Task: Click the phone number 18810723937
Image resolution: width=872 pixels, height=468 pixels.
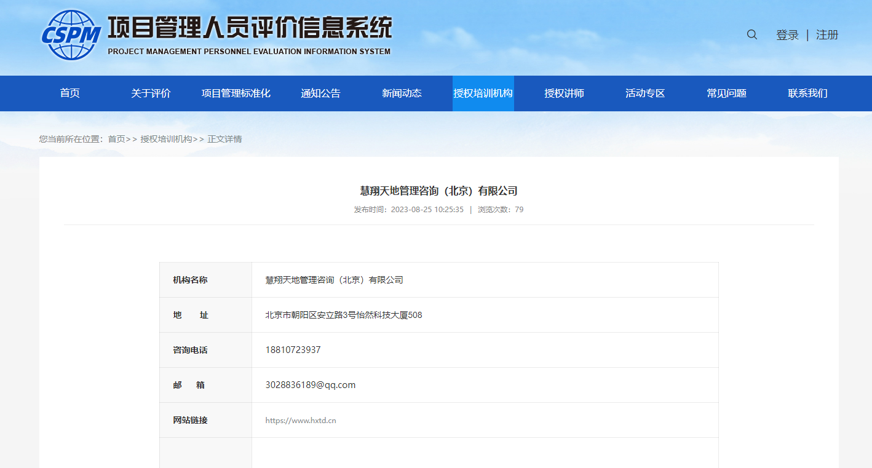Action: [294, 350]
